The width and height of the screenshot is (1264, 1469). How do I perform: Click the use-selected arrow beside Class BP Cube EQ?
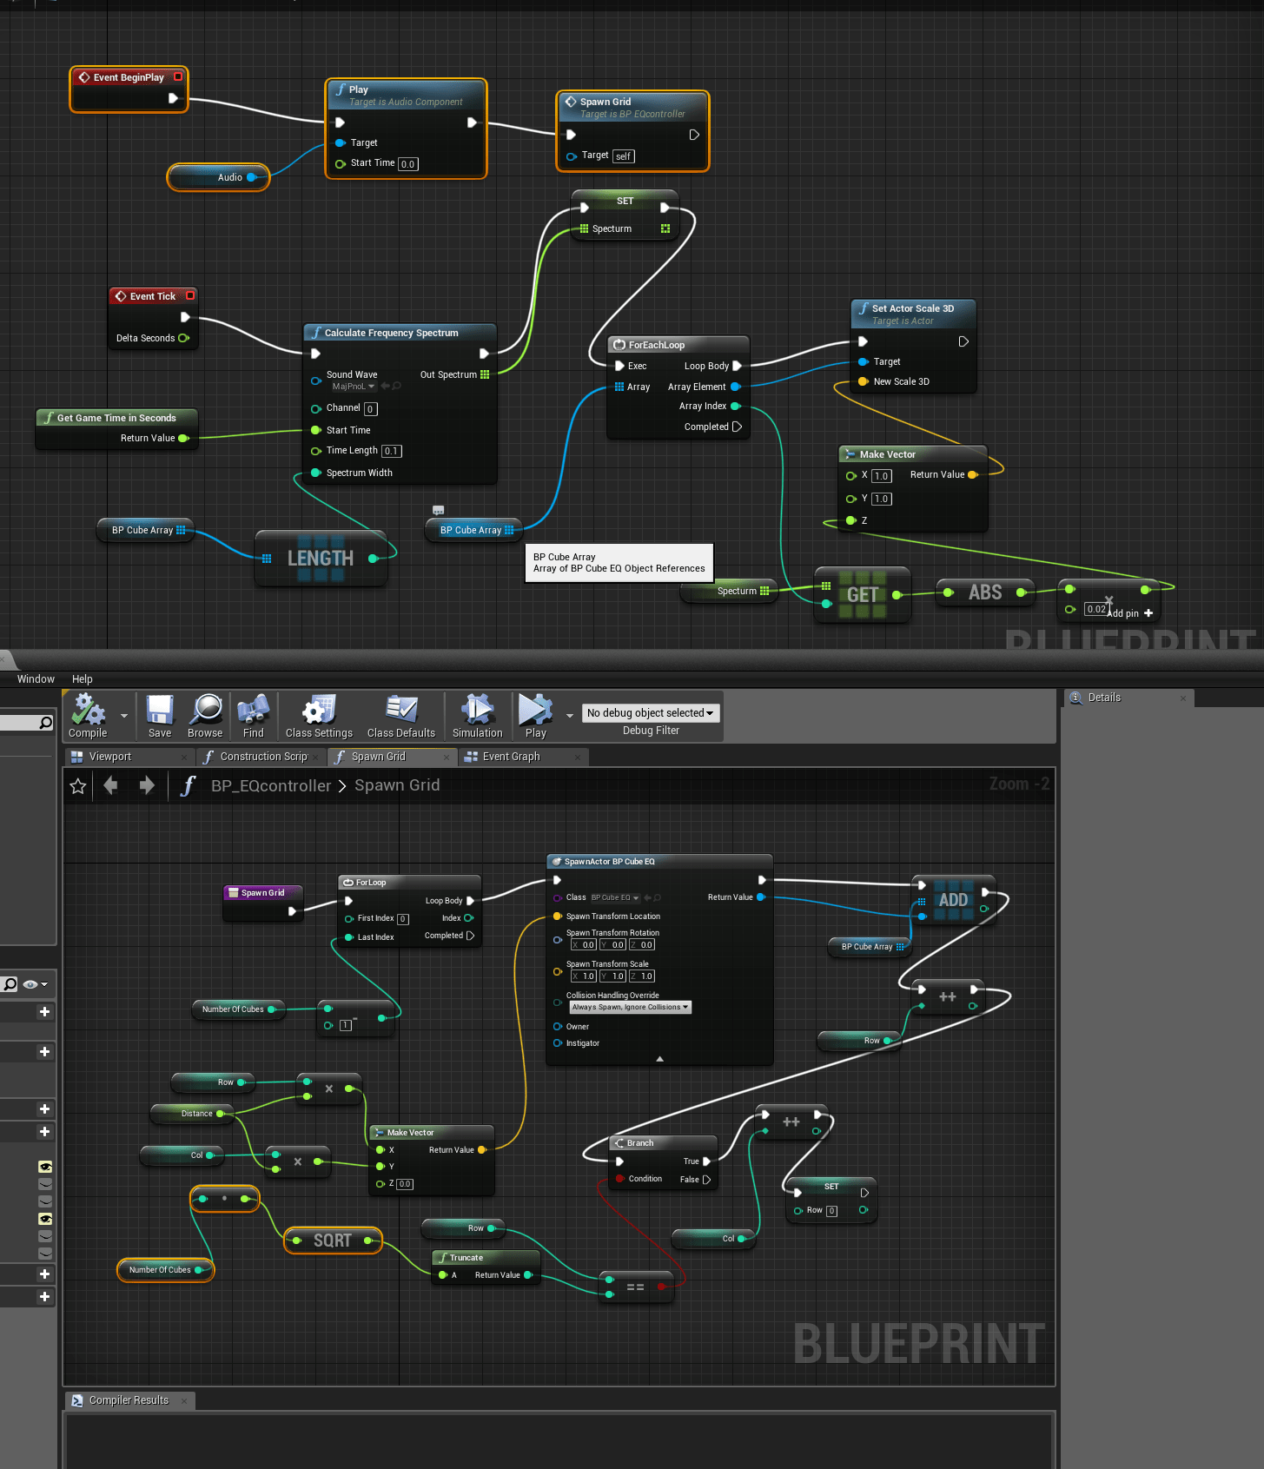(x=647, y=897)
